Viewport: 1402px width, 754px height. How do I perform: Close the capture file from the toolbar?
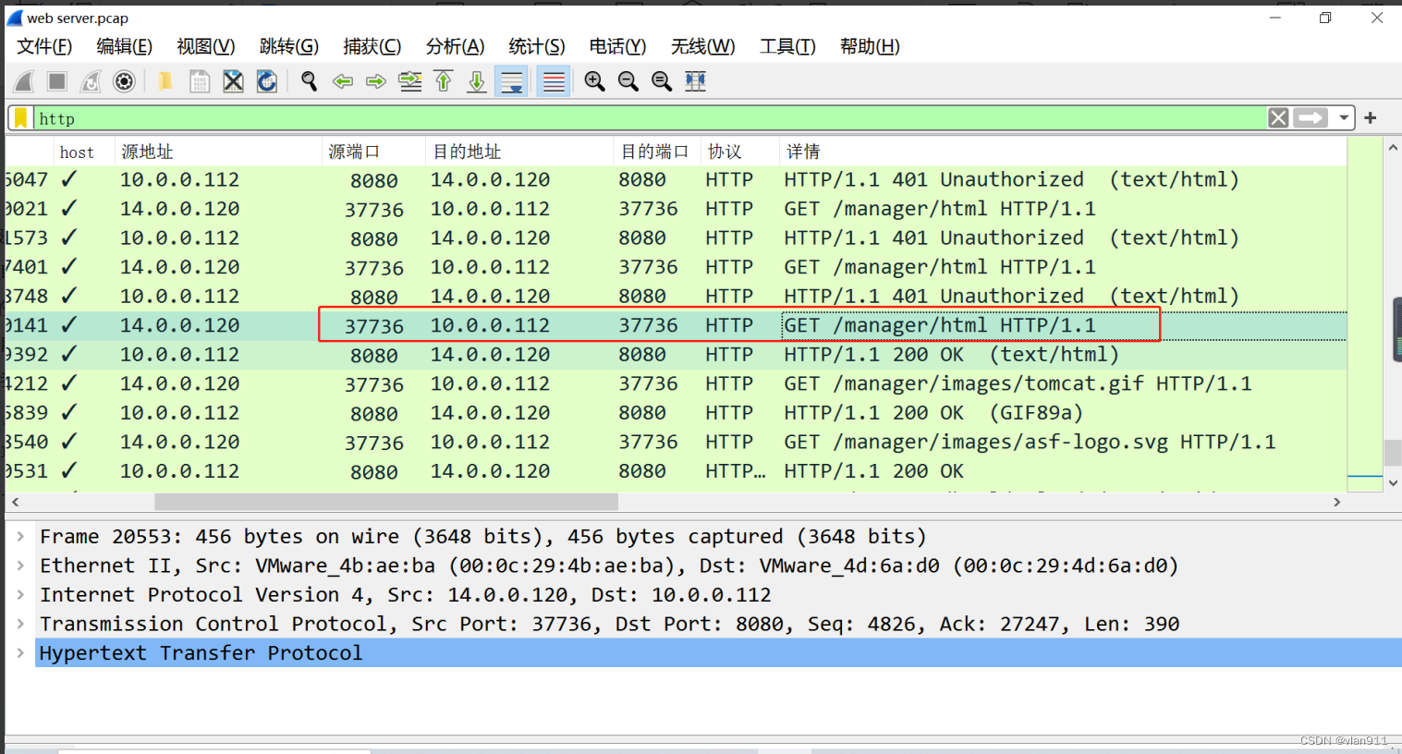233,81
